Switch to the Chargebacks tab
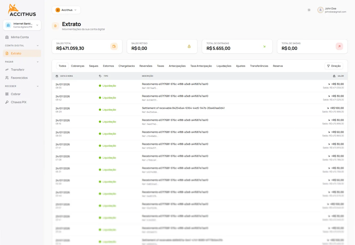 tap(127, 66)
